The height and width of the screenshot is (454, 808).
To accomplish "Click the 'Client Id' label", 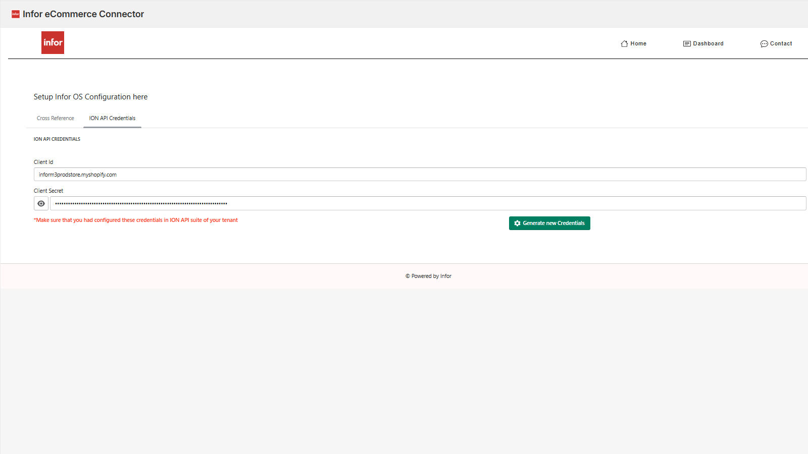I will 43,162.
